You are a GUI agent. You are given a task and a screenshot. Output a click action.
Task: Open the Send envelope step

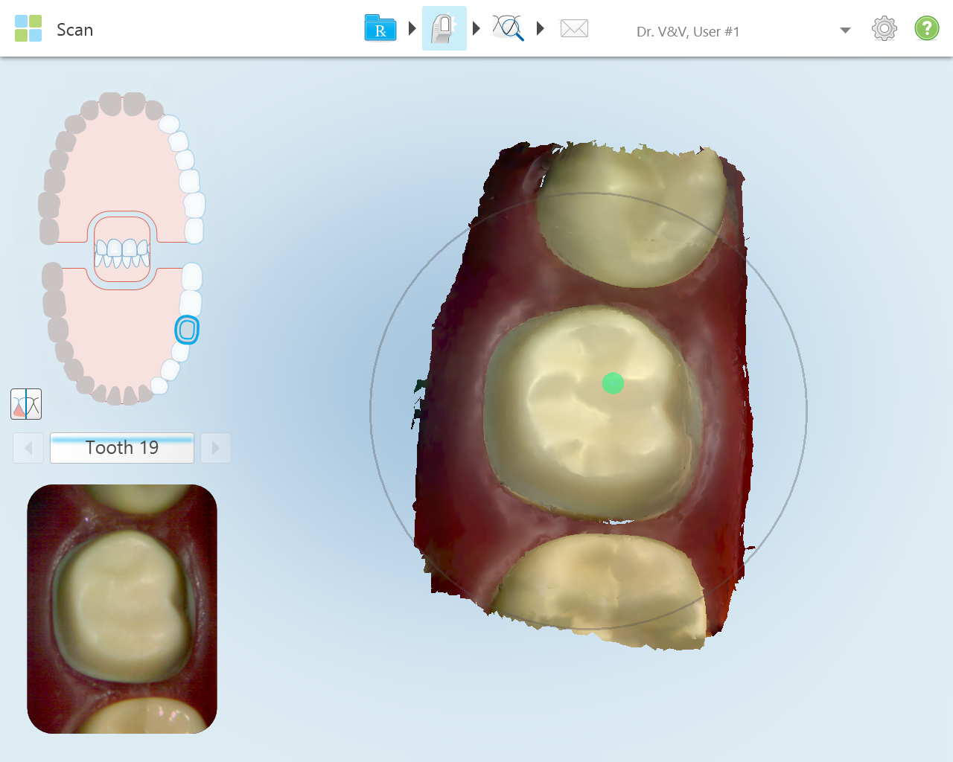coord(574,29)
